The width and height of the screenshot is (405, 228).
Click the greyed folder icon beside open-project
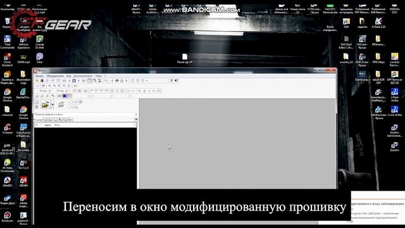click(x=61, y=104)
